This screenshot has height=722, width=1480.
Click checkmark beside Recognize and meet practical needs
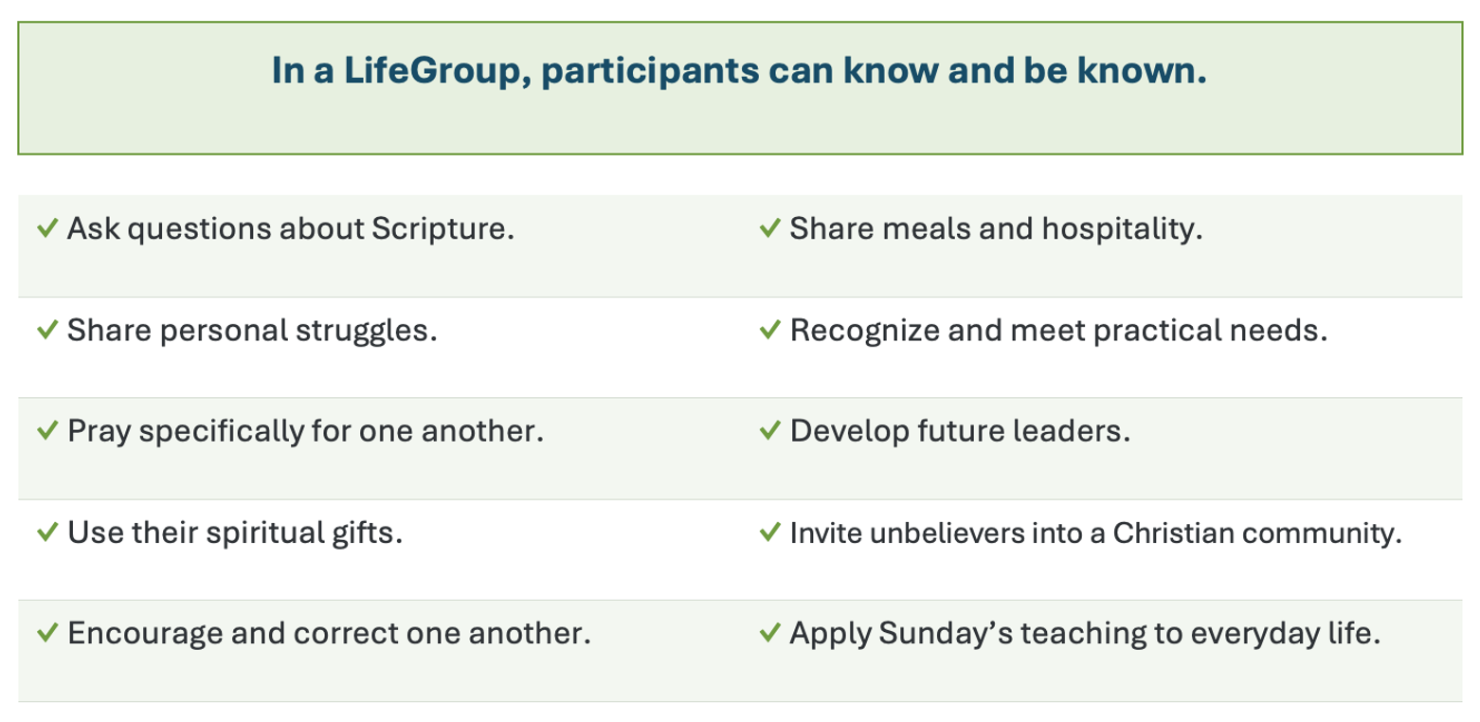pyautogui.click(x=769, y=331)
